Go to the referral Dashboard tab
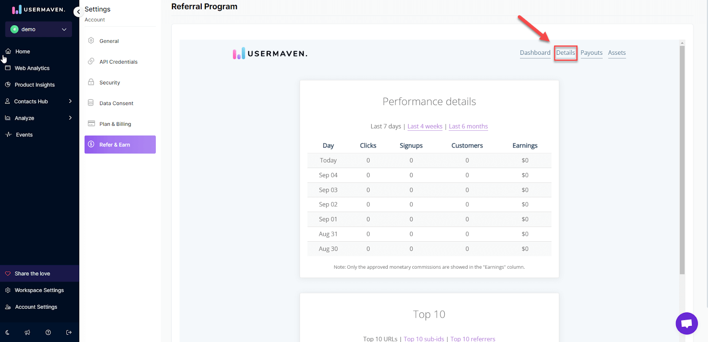The width and height of the screenshot is (708, 342). pyautogui.click(x=535, y=53)
